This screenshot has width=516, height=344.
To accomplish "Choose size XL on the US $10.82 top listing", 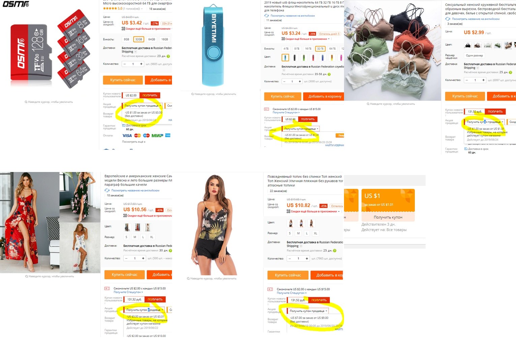I will pos(315,233).
